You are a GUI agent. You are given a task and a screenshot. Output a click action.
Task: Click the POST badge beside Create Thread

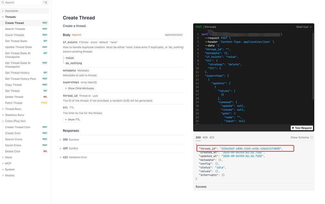(x=45, y=23)
